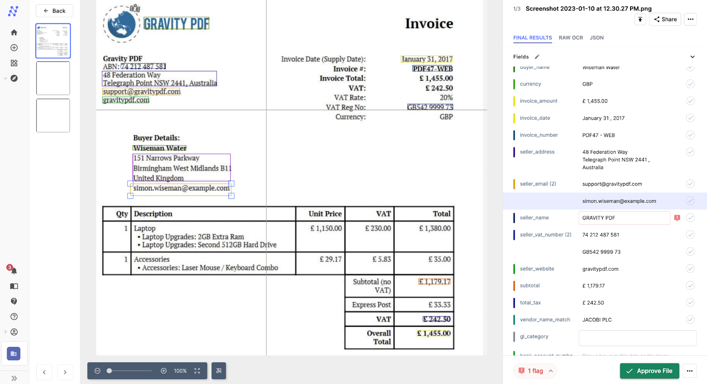Click the purple table icon in sidebar
This screenshot has height=384, width=707.
tap(14, 354)
